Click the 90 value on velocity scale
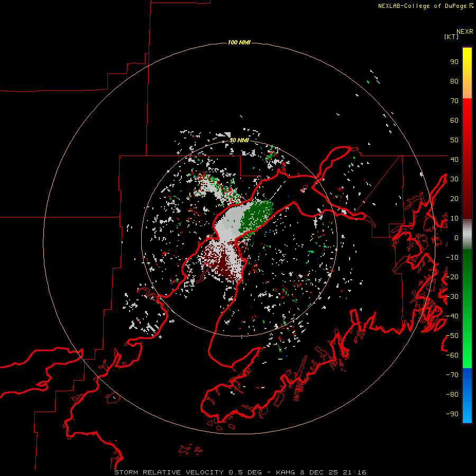This screenshot has height=476, width=476. pos(454,62)
